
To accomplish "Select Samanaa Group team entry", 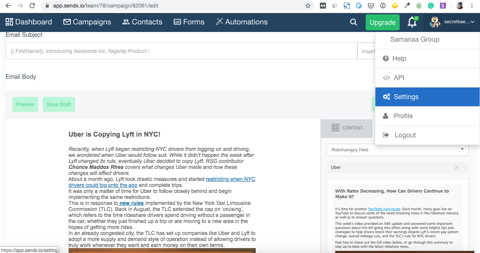I will coord(415,39).
